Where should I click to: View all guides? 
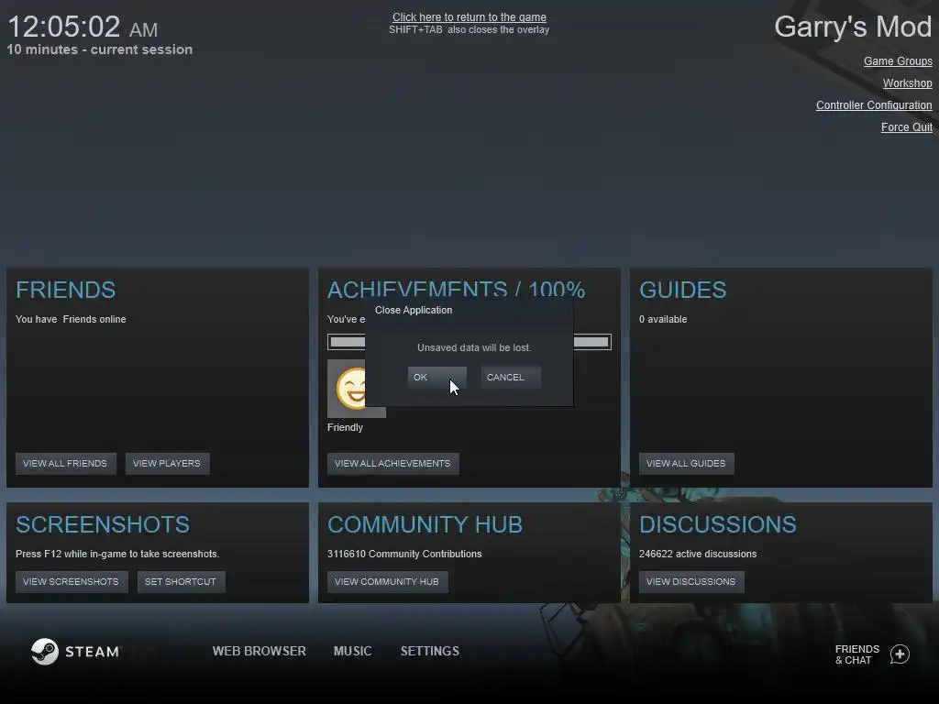686,463
